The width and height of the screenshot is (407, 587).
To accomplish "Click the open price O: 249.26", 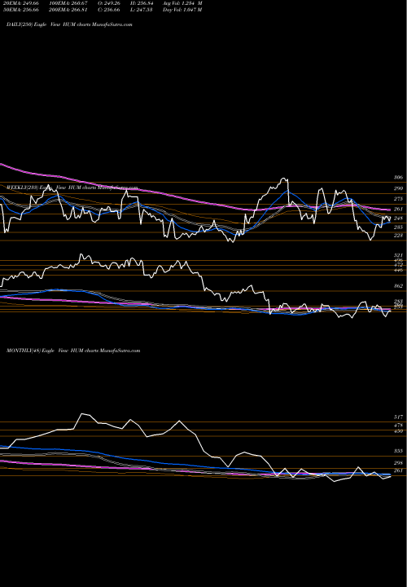I will (109, 3).
